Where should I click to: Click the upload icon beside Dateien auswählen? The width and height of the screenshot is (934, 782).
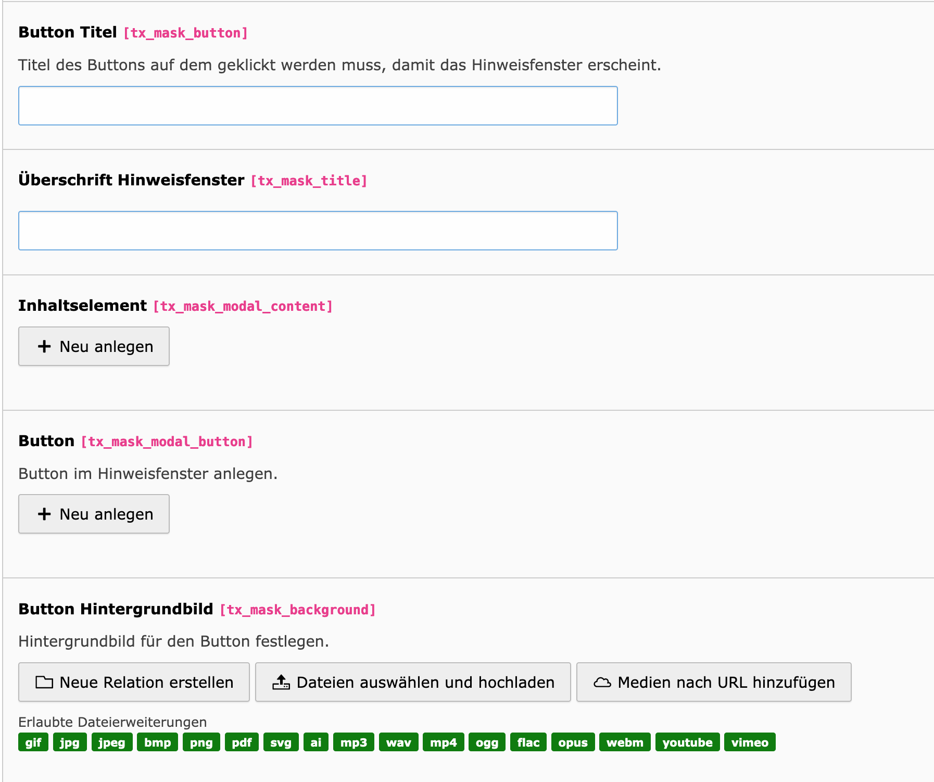click(x=281, y=682)
